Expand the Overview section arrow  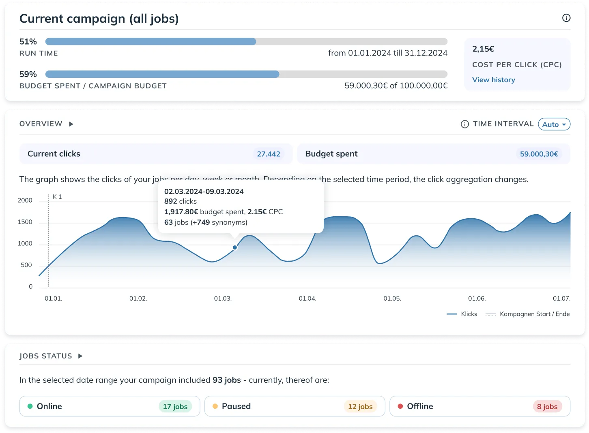click(71, 124)
